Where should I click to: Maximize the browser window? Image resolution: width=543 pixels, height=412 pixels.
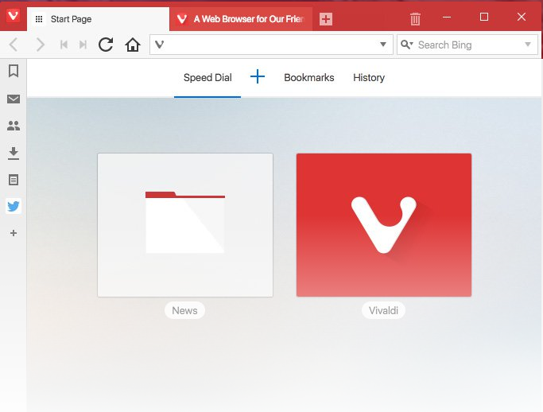point(484,17)
